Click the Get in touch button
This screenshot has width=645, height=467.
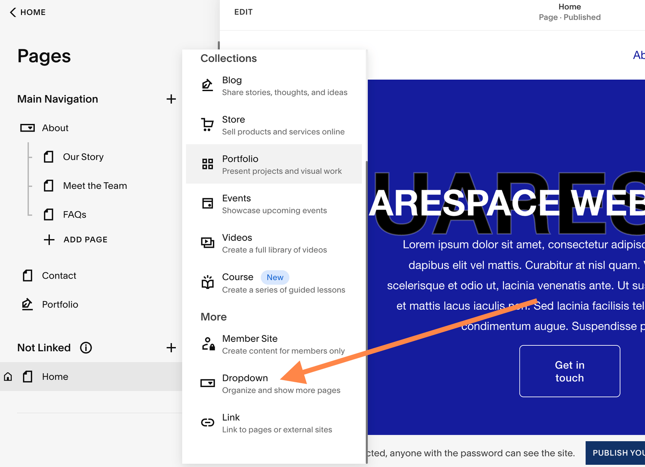tap(569, 371)
